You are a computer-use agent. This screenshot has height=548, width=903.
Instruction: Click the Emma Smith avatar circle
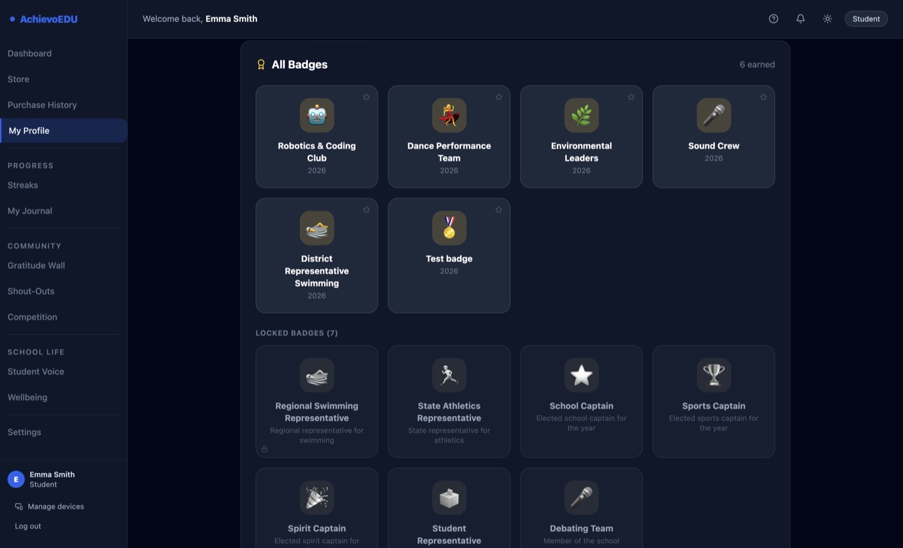pos(16,479)
